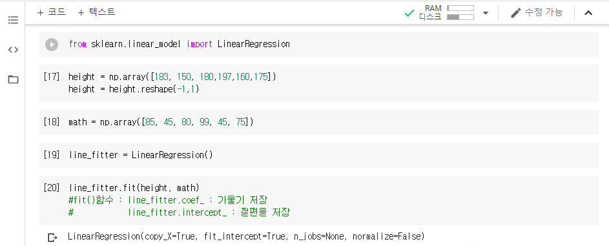This screenshot has width=609, height=246.
Task: Open the 수정 가능 editing mode menu
Action: coord(537,13)
